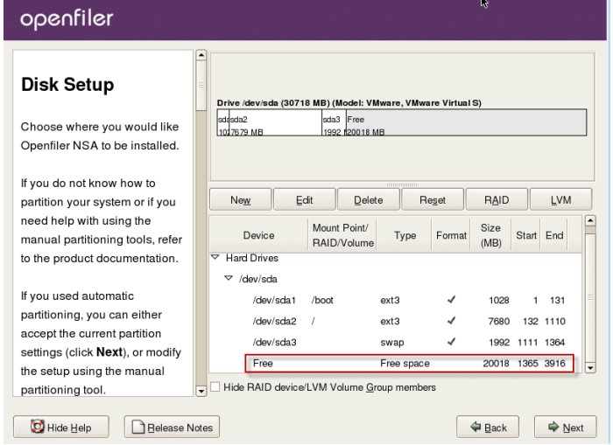
Task: Sort by Mount Point/RAID/Volume column header
Action: [343, 235]
